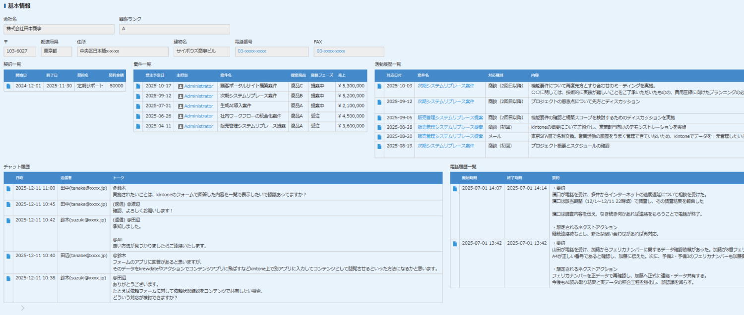
Task: Click record icon in 生成AI導入案件 row
Action: click(138, 106)
